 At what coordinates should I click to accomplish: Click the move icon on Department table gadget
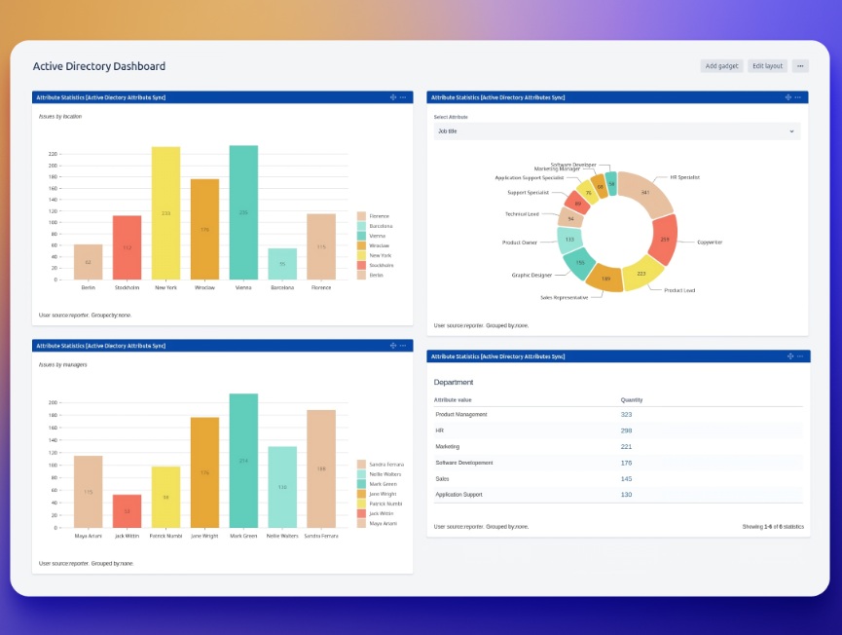click(x=790, y=355)
